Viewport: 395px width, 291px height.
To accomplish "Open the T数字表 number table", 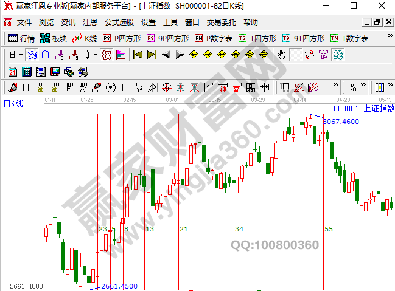I will point(349,38).
